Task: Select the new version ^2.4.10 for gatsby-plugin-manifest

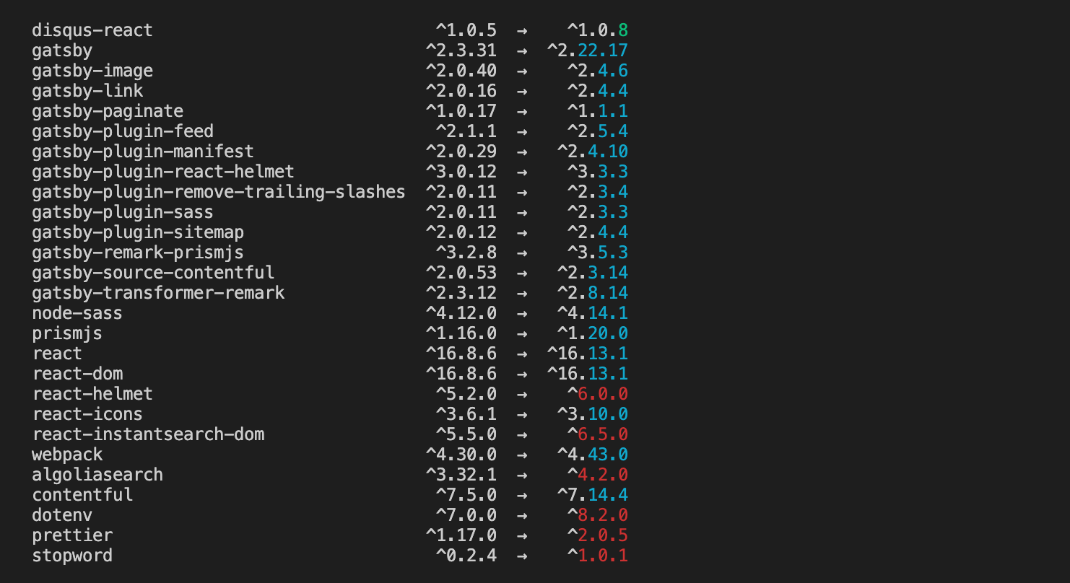Action: pos(593,152)
